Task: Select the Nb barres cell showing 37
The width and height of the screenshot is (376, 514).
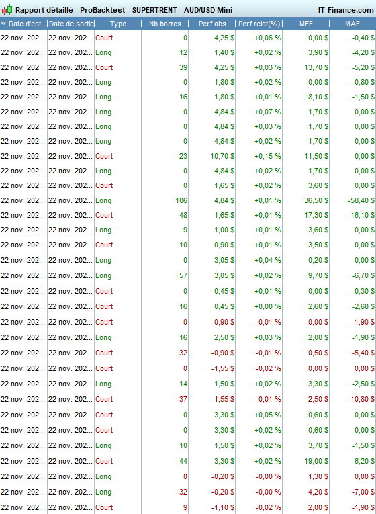Action: coord(183,399)
